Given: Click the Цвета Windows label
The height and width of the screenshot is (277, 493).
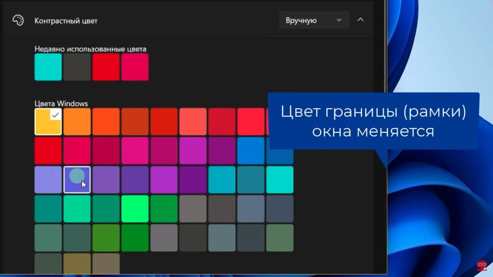Looking at the screenshot, I should click(61, 103).
